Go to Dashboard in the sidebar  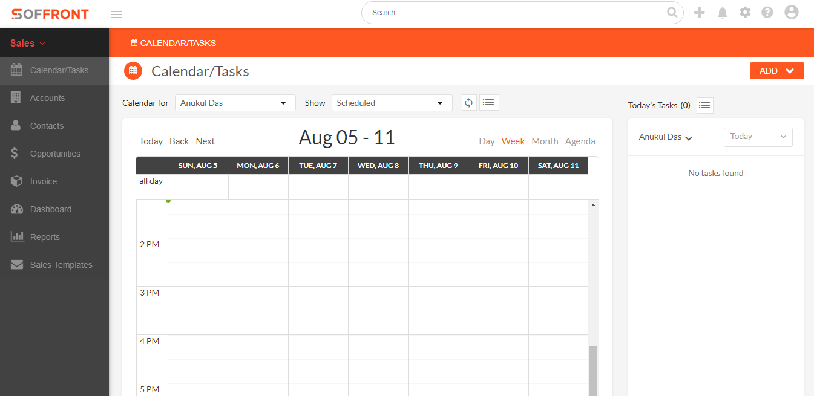(x=54, y=209)
